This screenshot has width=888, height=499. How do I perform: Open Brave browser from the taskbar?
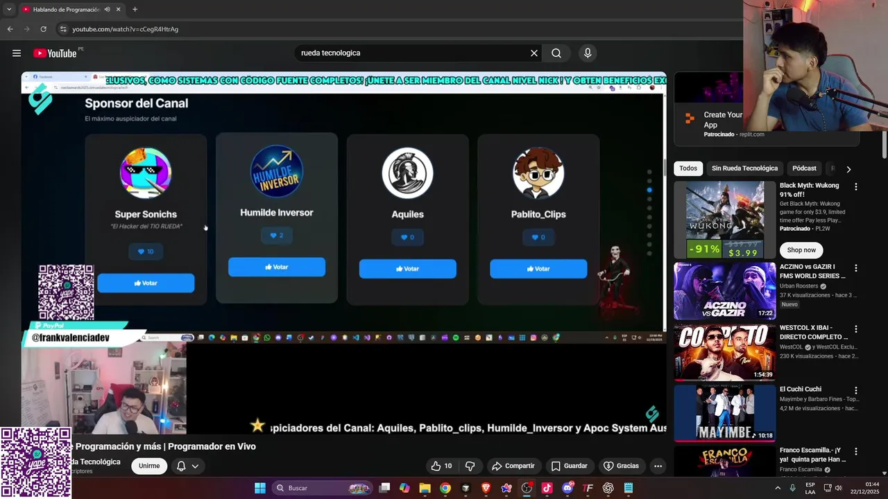[x=486, y=488]
